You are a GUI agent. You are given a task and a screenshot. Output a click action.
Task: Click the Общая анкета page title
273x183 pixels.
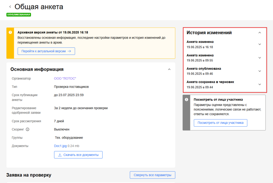[39, 7]
